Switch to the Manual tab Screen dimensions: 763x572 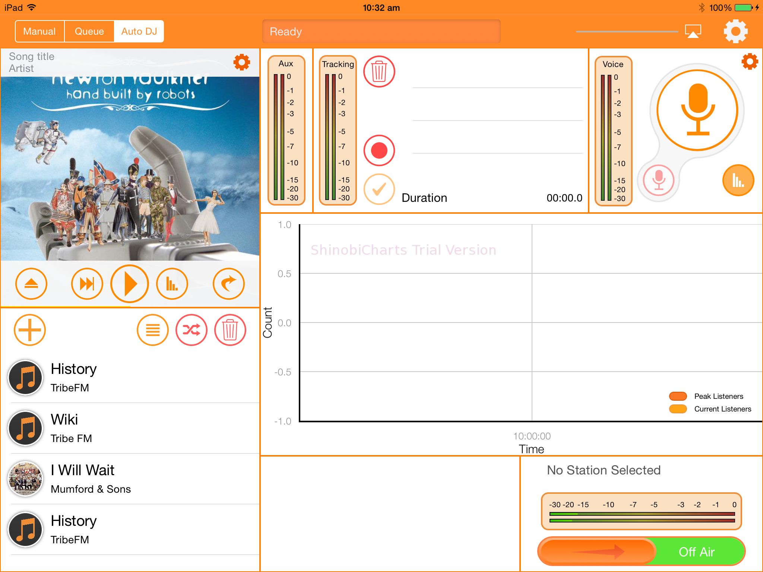tap(39, 31)
